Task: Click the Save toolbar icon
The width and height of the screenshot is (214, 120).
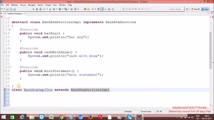Action: (7, 9)
